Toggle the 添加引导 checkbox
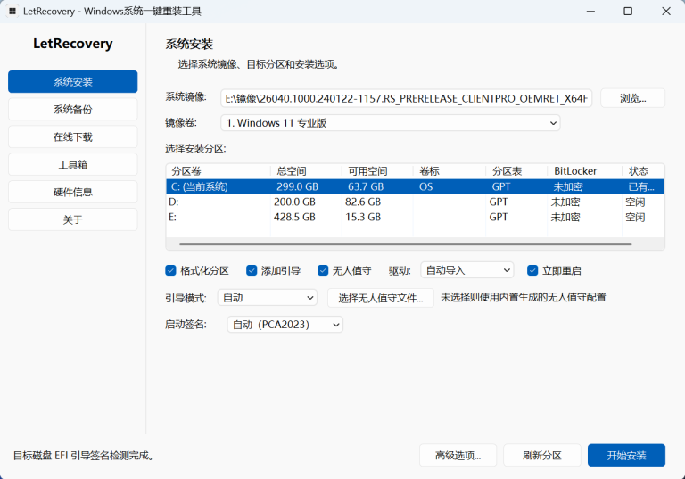The height and width of the screenshot is (479, 685). click(252, 270)
